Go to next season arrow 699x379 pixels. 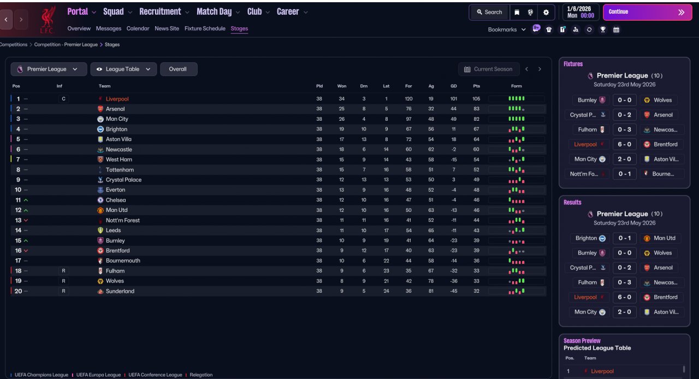click(540, 69)
